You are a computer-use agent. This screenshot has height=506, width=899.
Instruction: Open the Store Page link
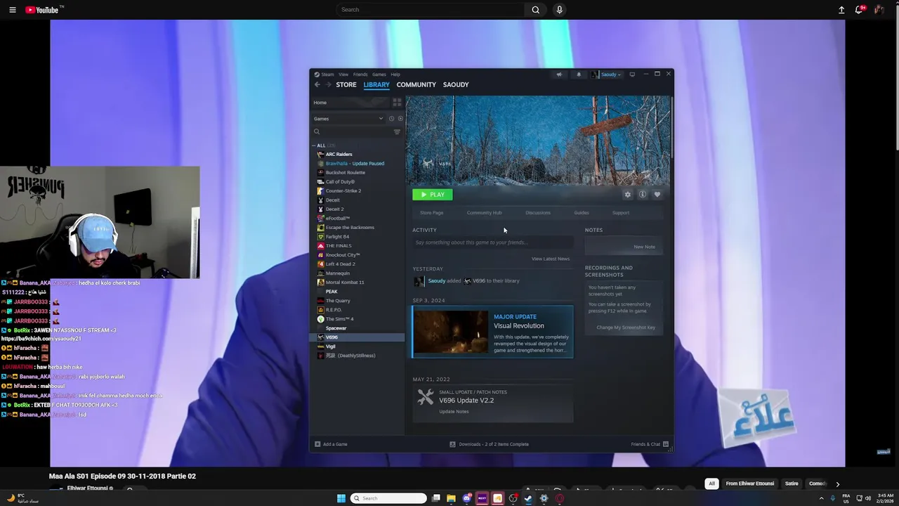click(x=431, y=212)
